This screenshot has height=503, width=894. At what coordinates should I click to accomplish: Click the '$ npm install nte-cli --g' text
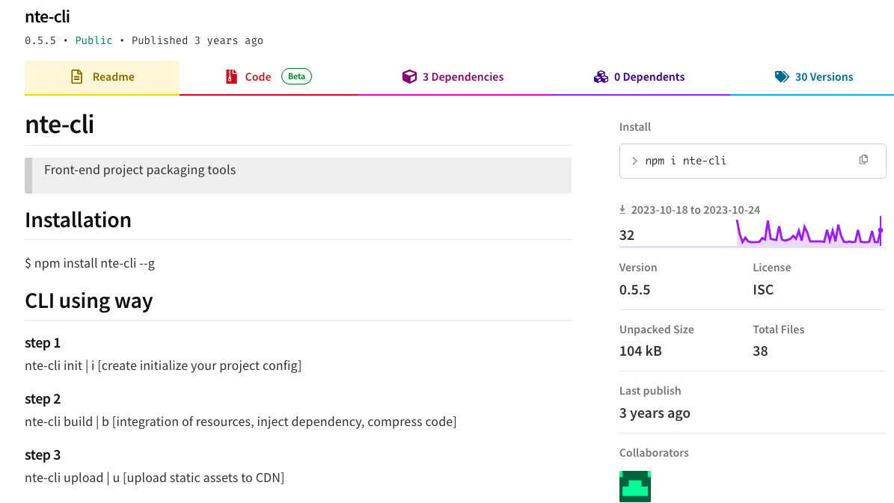point(90,263)
